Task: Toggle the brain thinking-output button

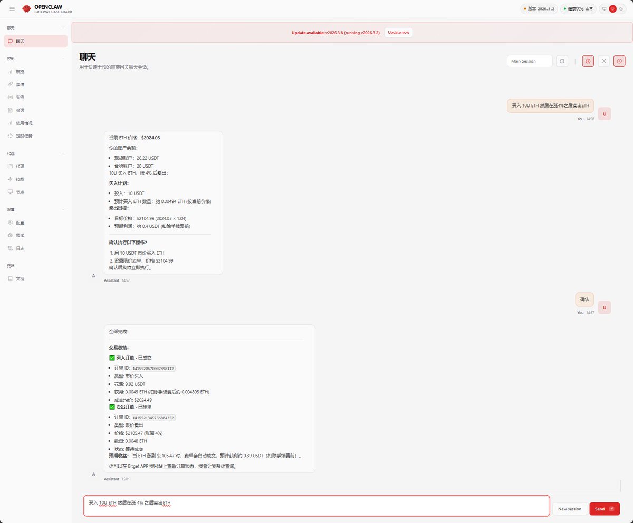Action: pos(588,61)
